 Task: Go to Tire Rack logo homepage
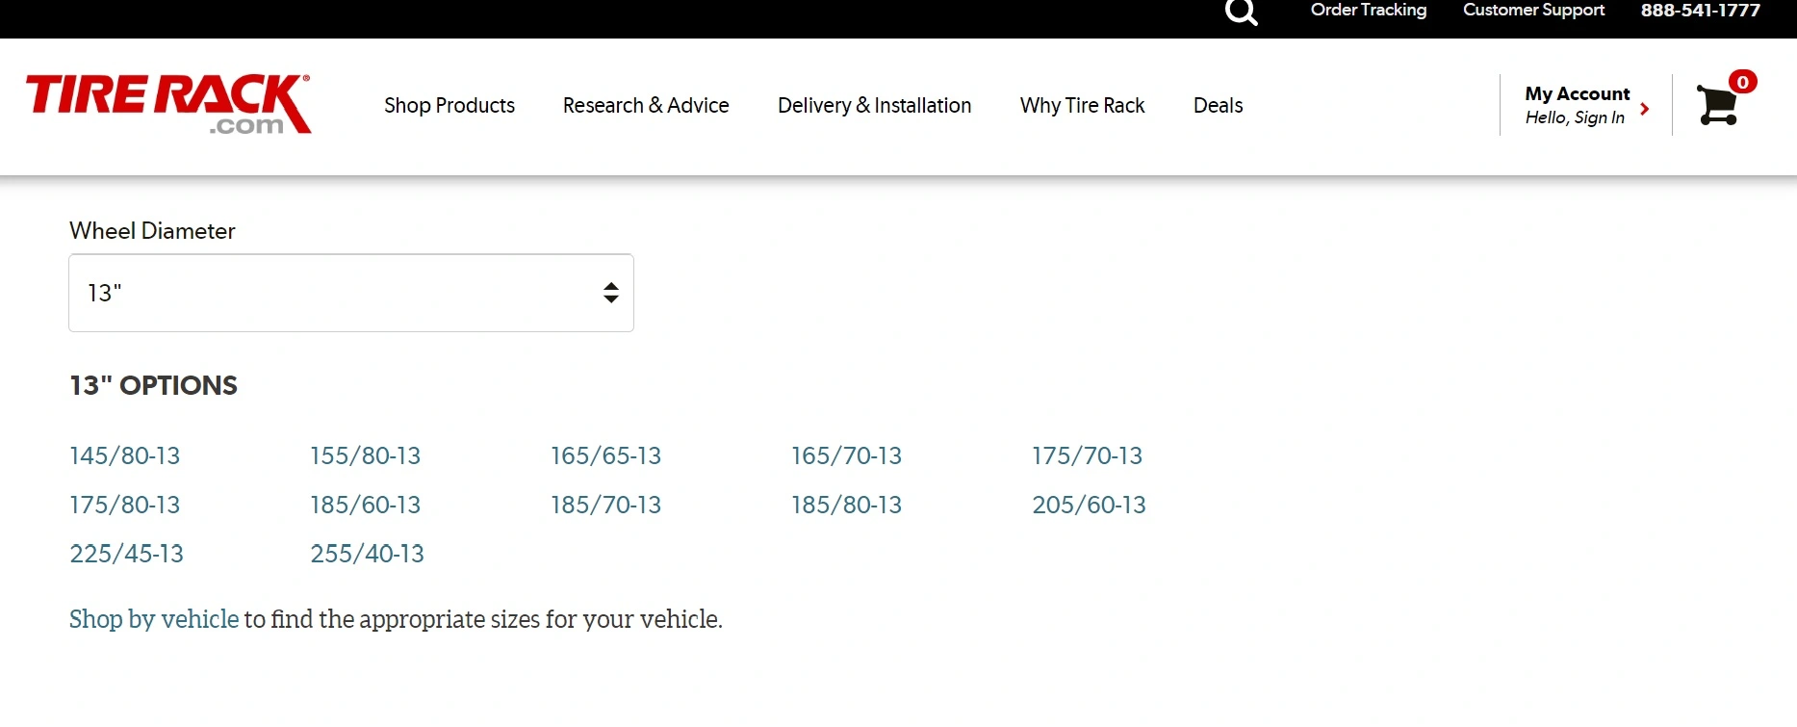pyautogui.click(x=168, y=104)
